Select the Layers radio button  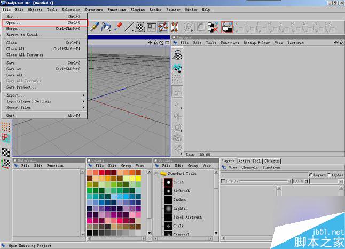tap(311, 175)
